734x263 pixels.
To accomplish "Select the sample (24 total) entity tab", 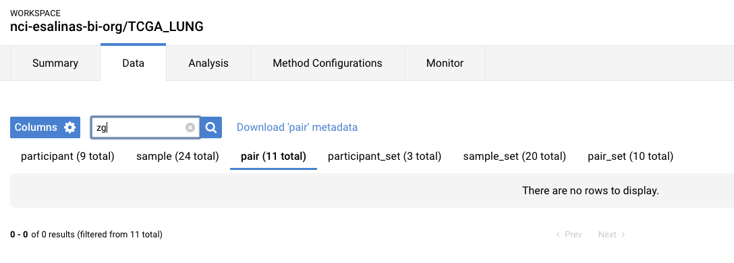I will 177,156.
